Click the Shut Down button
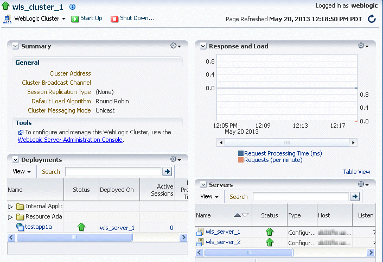Screen dimensions: 383x262 point(132,18)
